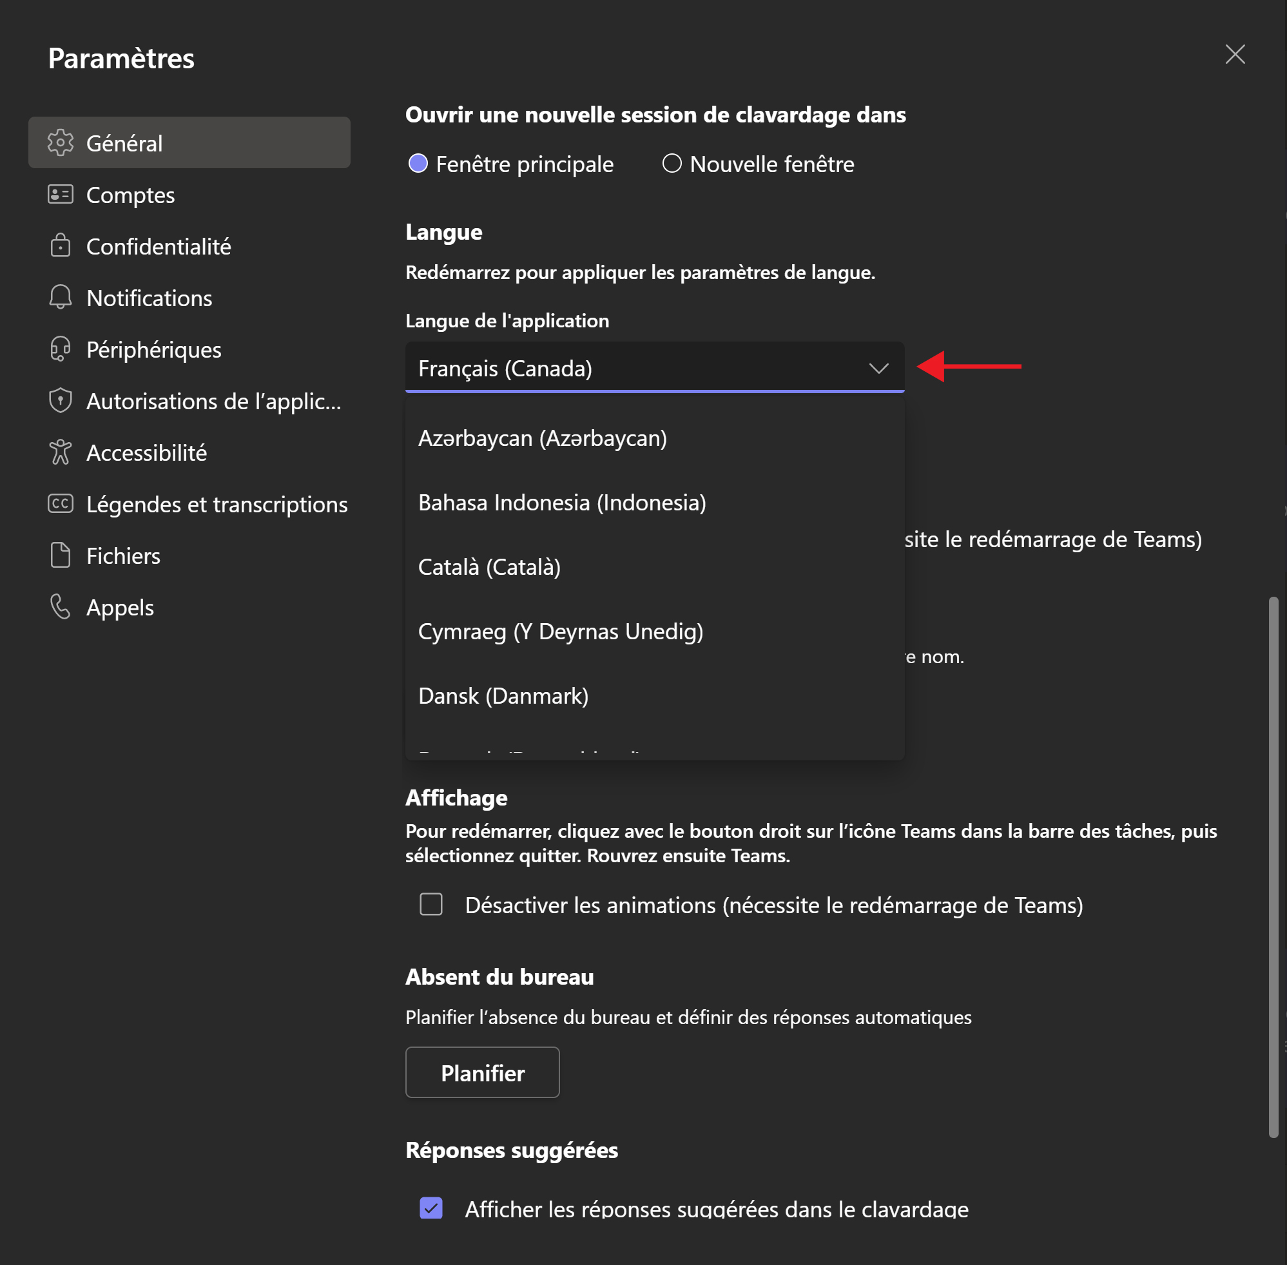The height and width of the screenshot is (1265, 1287).
Task: Navigate to Comptes settings
Action: 131,195
